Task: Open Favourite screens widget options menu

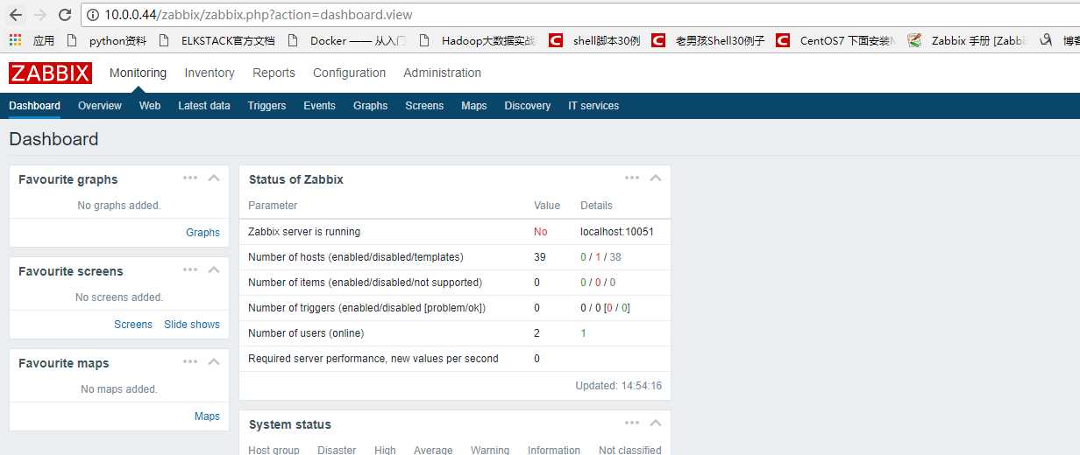Action: (190, 269)
